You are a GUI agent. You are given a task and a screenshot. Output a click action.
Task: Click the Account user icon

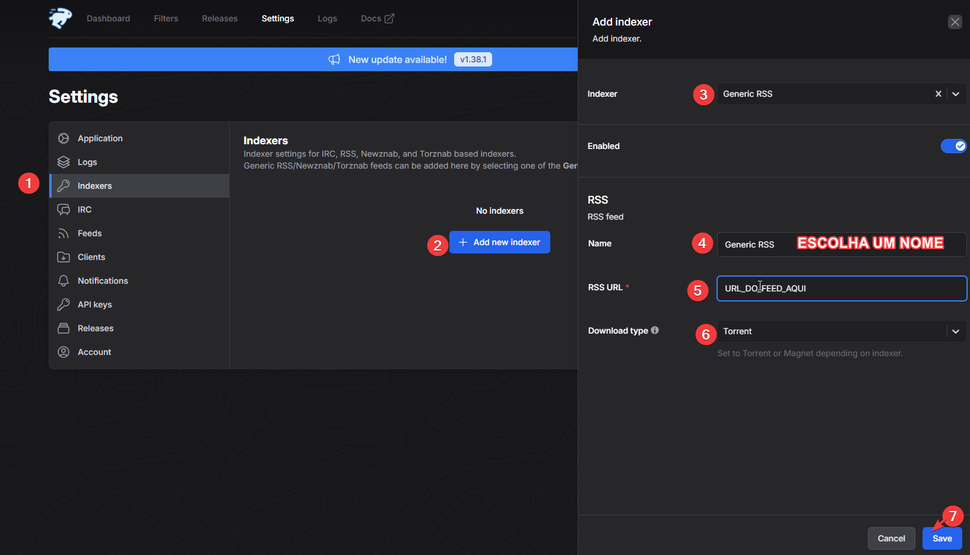point(64,352)
